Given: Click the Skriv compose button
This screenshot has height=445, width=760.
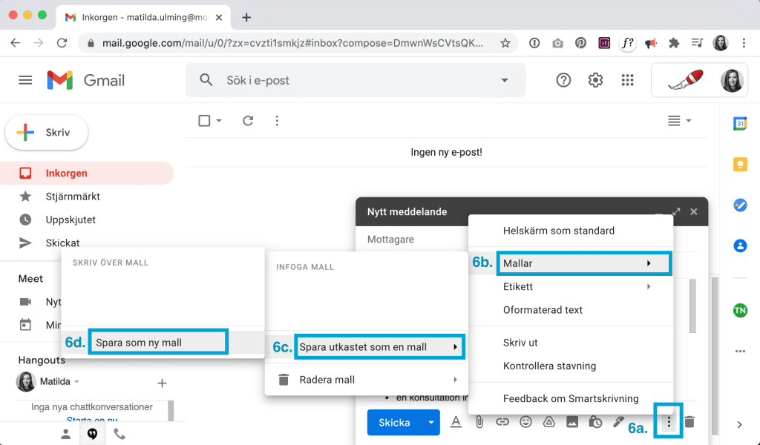Looking at the screenshot, I should [47, 133].
